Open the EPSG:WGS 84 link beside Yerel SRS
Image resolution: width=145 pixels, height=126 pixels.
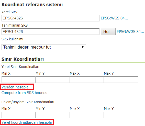point(114,18)
